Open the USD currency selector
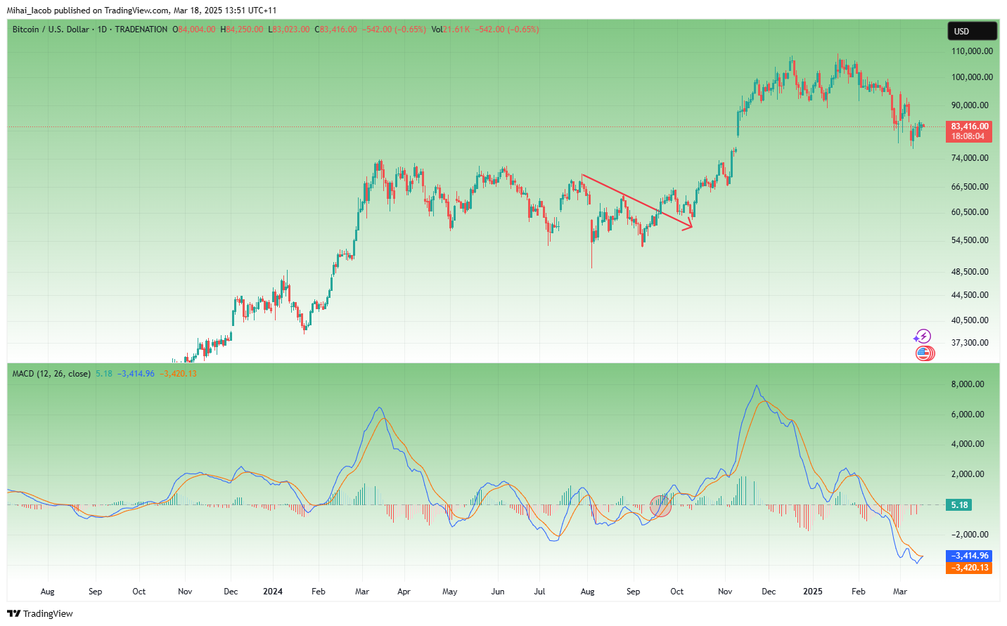This screenshot has height=626, width=1007. tap(972, 31)
